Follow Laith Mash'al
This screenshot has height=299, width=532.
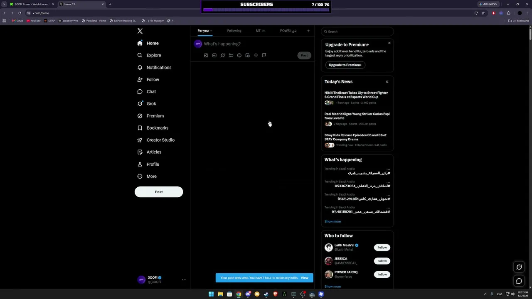coord(382,248)
